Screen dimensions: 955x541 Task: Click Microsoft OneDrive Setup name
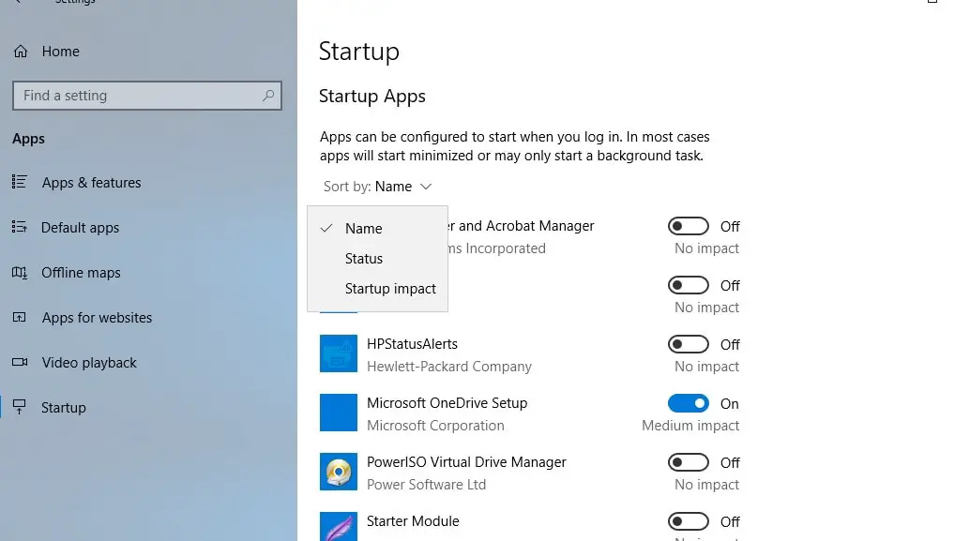(x=447, y=403)
